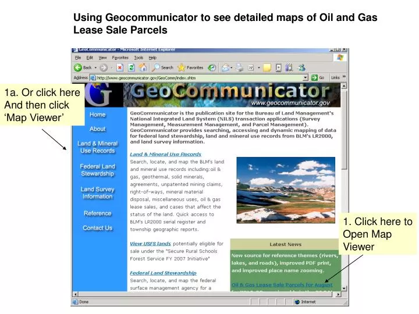419x314 pixels.
Task: Open the Edit-with dropdown arrow
Action: 258,68
